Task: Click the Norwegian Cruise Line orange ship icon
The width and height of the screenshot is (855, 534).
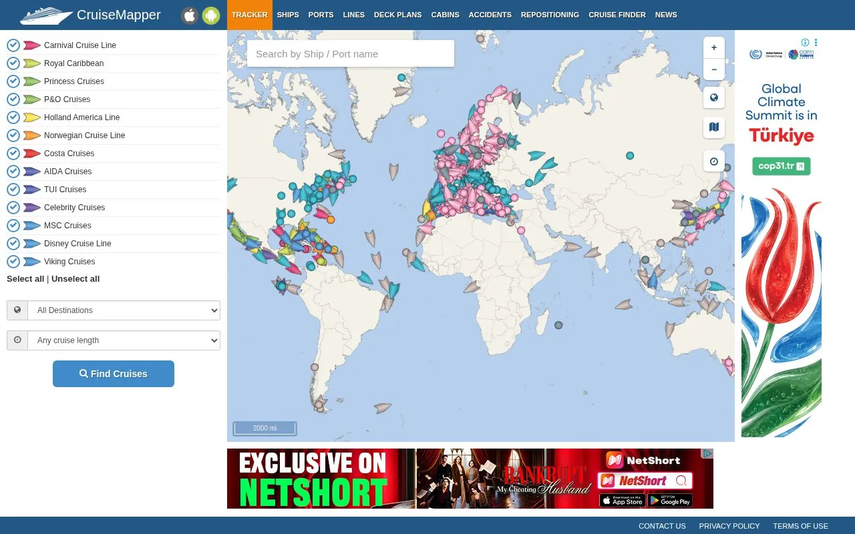Action: coord(32,136)
